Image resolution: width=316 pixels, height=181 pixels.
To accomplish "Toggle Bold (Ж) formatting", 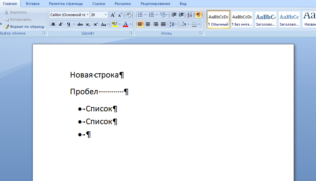I will click(x=53, y=24).
